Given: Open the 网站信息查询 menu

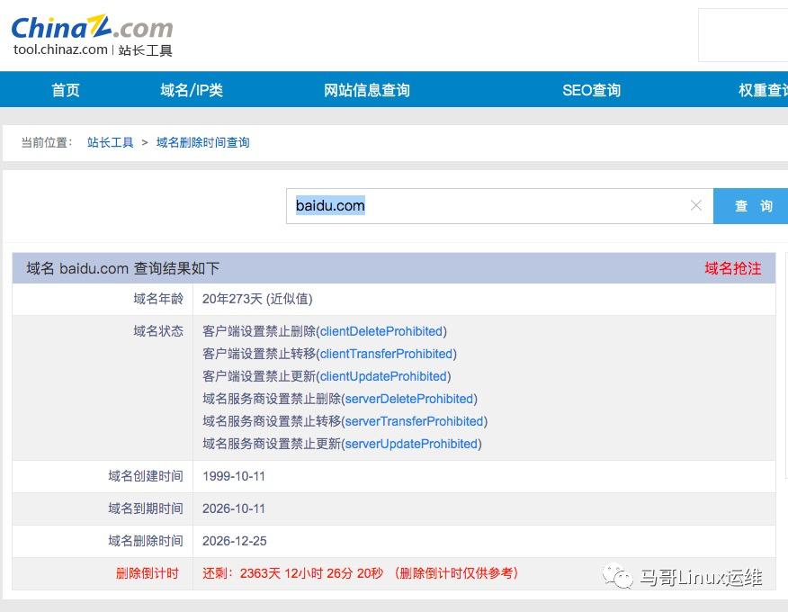Looking at the screenshot, I should [x=366, y=90].
